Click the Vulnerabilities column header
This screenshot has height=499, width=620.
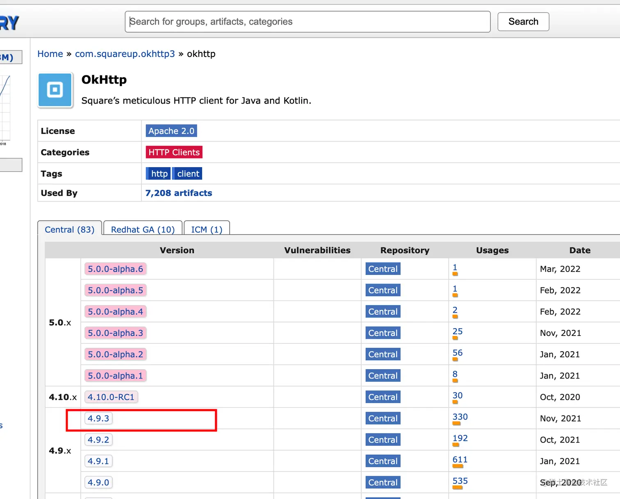coord(317,250)
